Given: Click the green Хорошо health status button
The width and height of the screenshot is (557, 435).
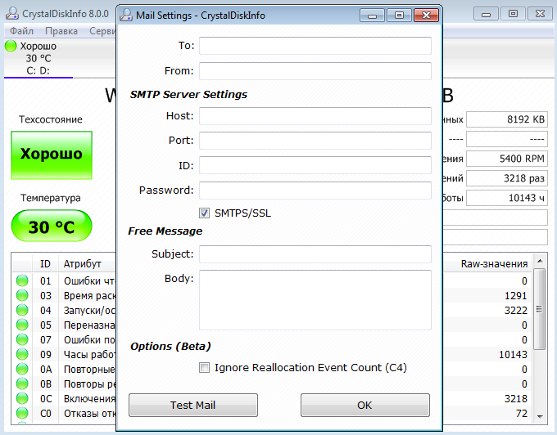Looking at the screenshot, I should pos(51,155).
